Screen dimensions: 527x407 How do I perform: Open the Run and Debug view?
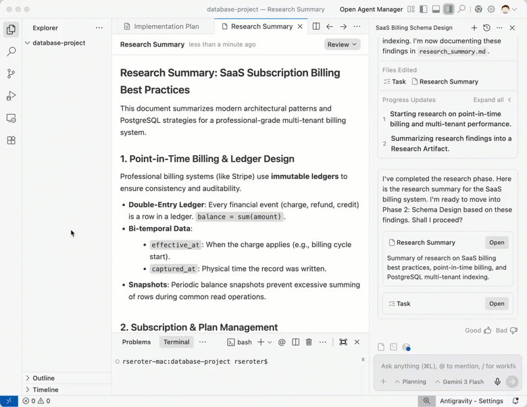[11, 96]
